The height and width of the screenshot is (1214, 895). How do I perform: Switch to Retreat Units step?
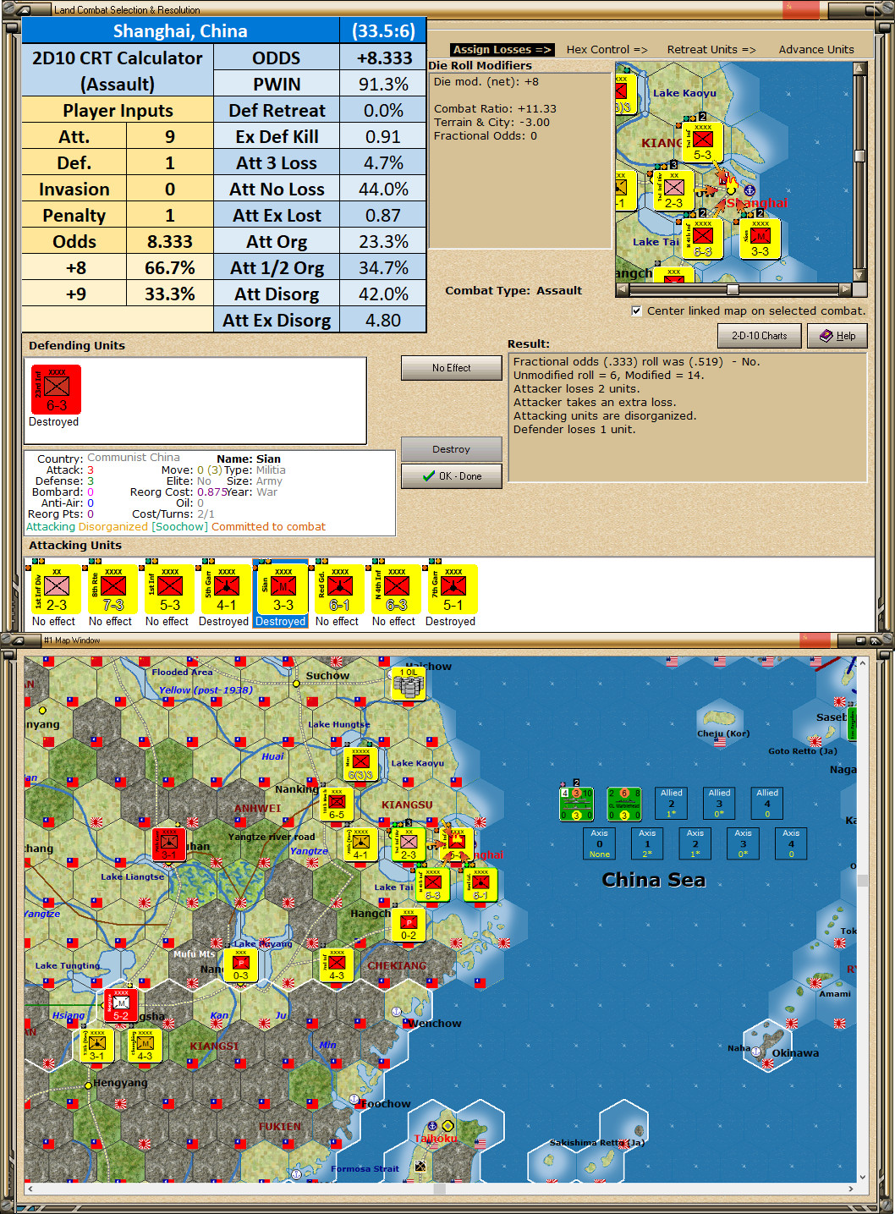711,50
